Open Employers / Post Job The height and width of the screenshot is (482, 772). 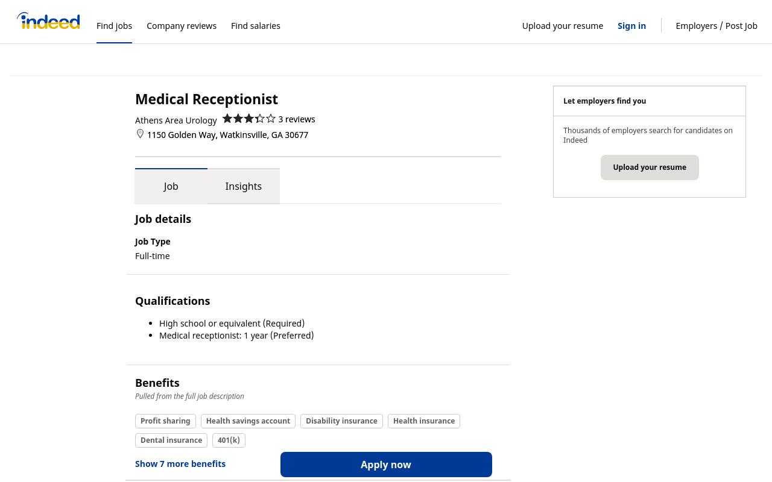[x=717, y=25]
